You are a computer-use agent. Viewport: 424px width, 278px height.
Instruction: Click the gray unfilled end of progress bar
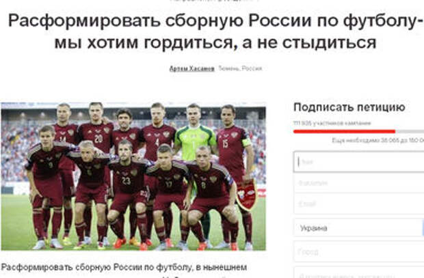410,132
